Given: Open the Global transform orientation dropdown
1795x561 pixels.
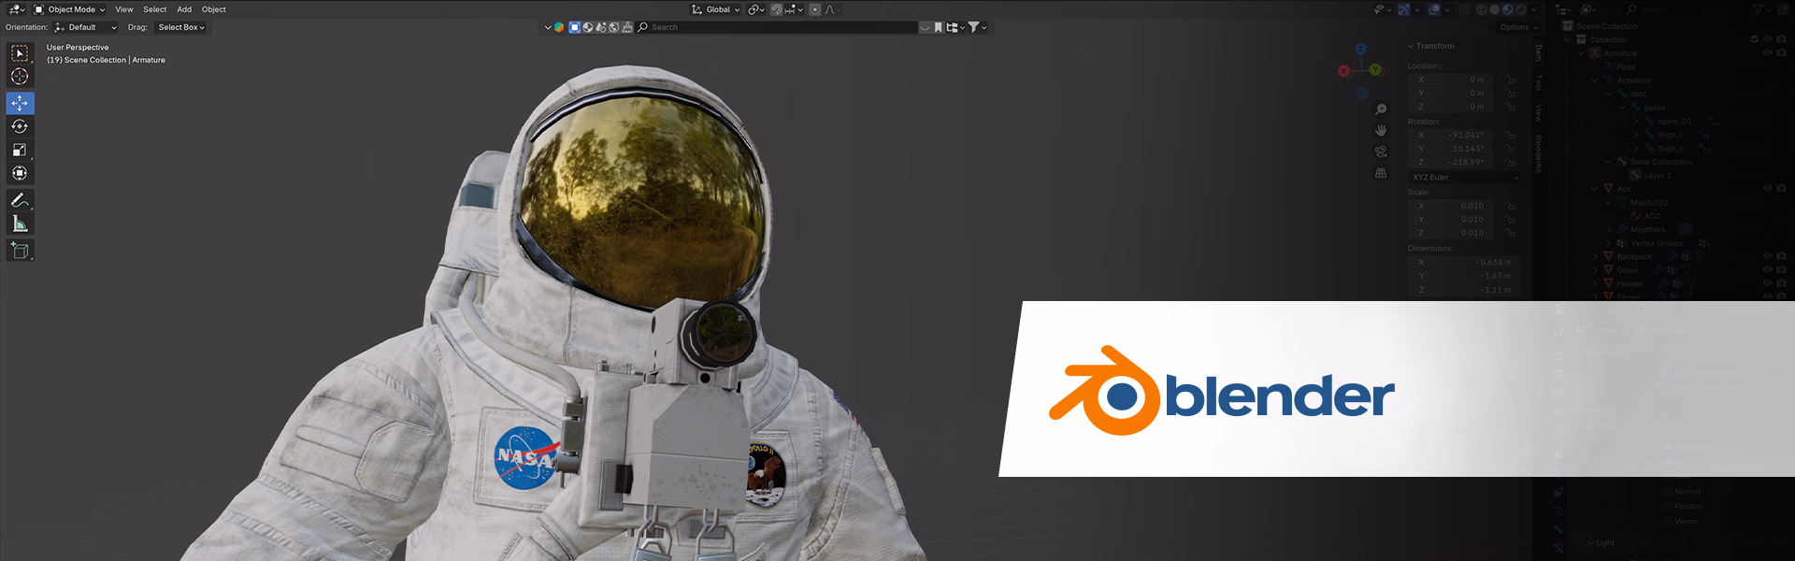Looking at the screenshot, I should tap(716, 9).
